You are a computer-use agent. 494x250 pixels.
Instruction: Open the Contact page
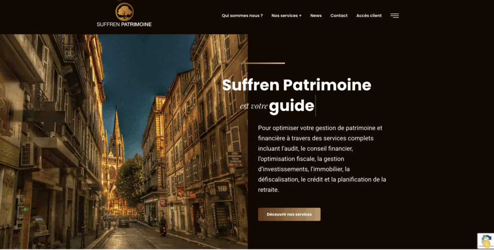click(339, 15)
